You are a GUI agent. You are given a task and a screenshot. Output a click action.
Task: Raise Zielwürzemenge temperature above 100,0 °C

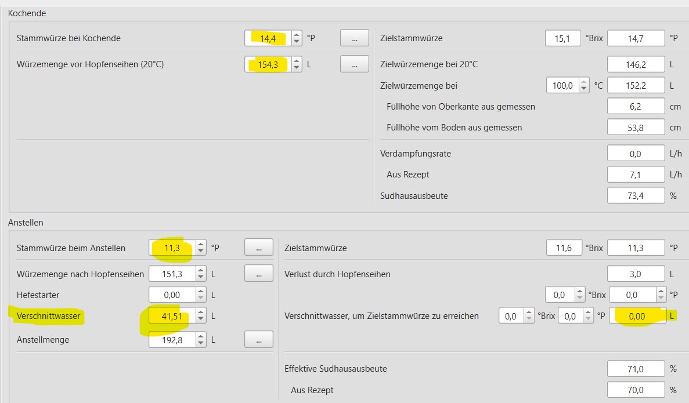(583, 82)
